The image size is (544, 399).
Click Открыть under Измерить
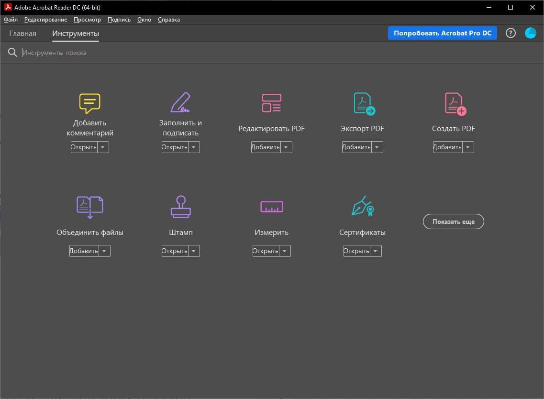(x=266, y=251)
